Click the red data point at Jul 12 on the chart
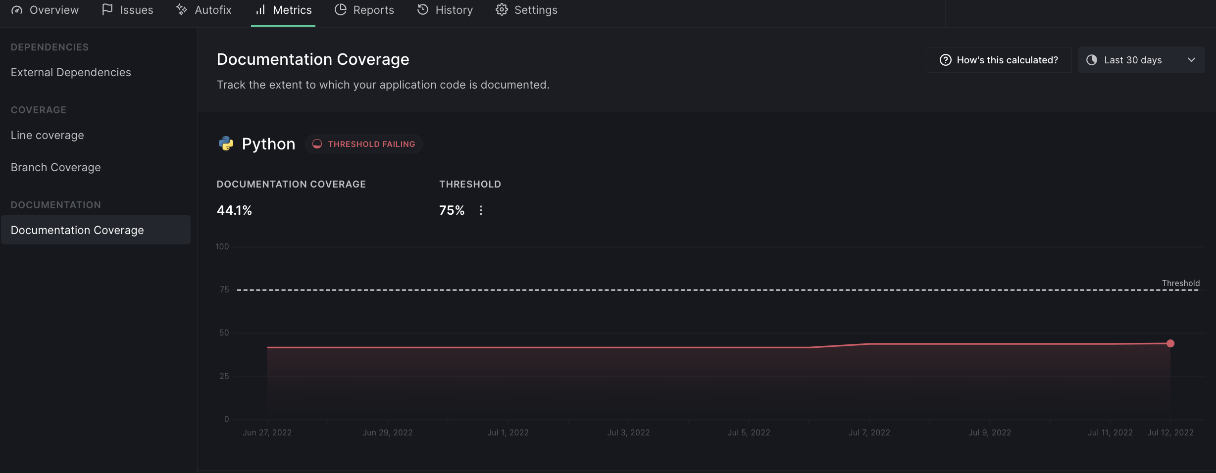1216x473 pixels. pyautogui.click(x=1170, y=343)
